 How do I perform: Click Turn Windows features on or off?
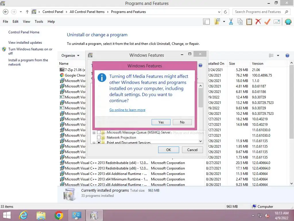(x=30, y=51)
